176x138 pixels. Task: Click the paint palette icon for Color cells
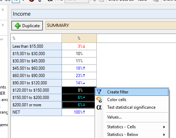coord(99,100)
